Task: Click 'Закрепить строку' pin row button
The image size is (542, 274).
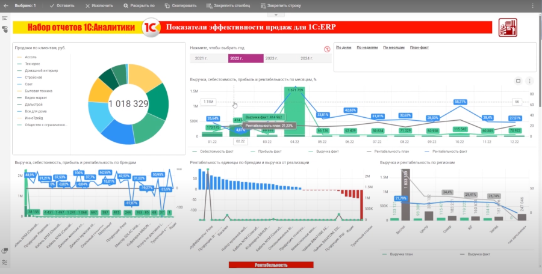Action: (x=281, y=5)
